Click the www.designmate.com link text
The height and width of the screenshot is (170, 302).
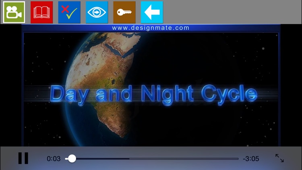[x=151, y=28]
